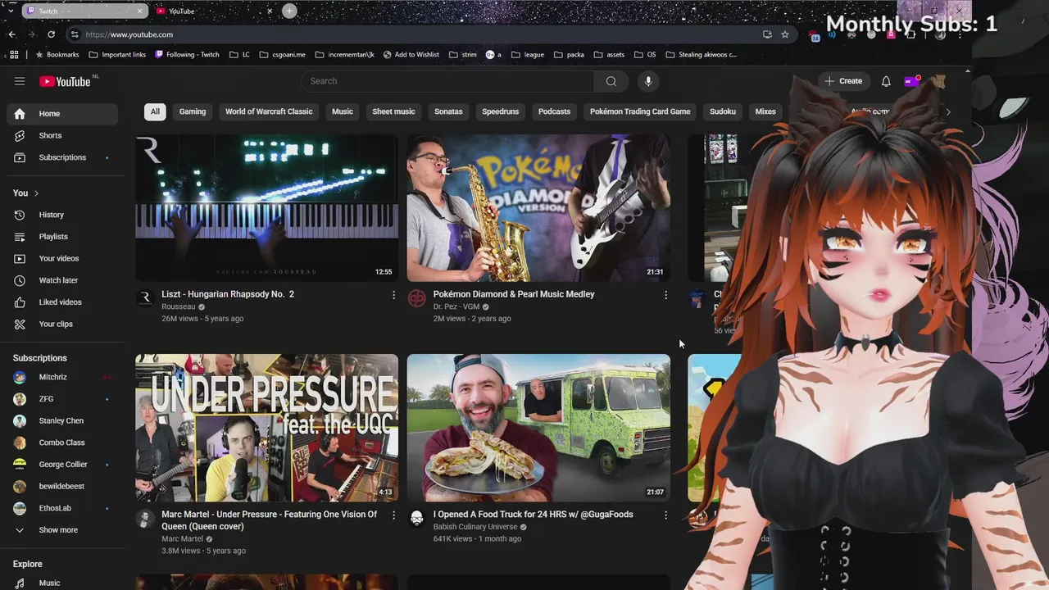Open Babish Culinary Universe channel avatar
Screen dimensions: 1049x590
click(x=416, y=519)
